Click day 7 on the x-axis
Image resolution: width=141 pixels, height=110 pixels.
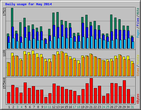(34, 107)
